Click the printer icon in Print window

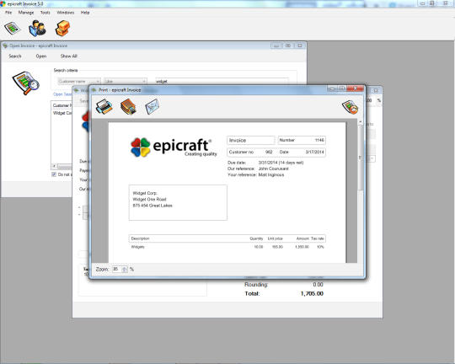click(x=104, y=106)
